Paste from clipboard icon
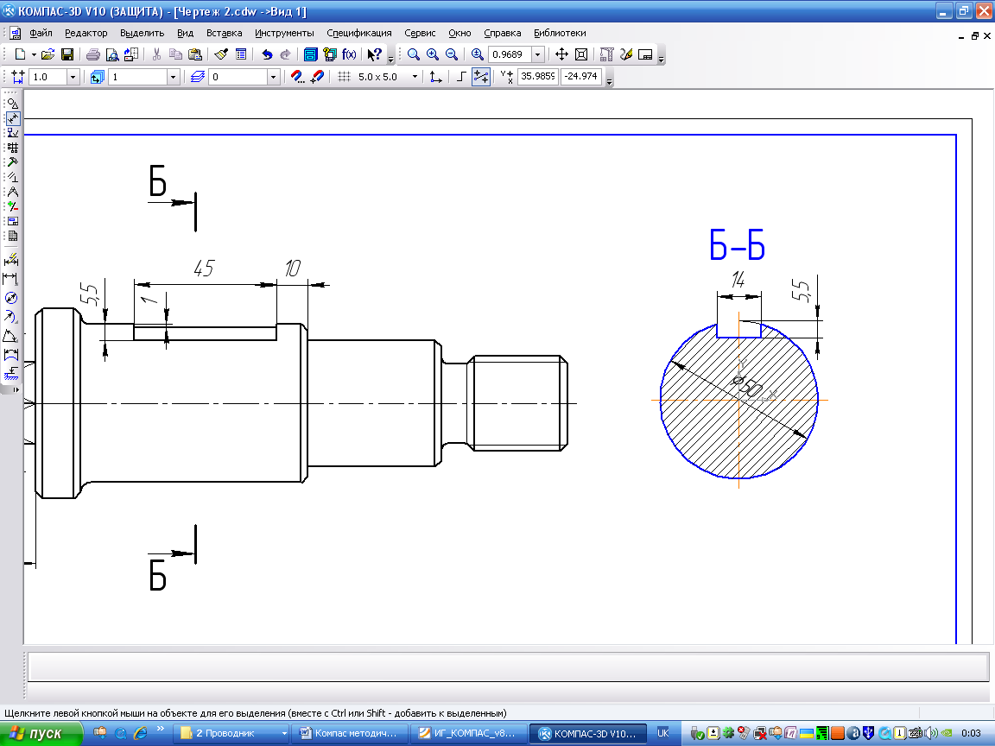 (195, 54)
